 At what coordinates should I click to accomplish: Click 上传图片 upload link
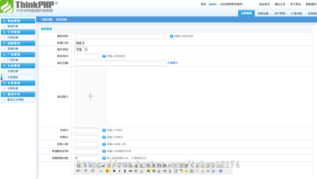172,63
